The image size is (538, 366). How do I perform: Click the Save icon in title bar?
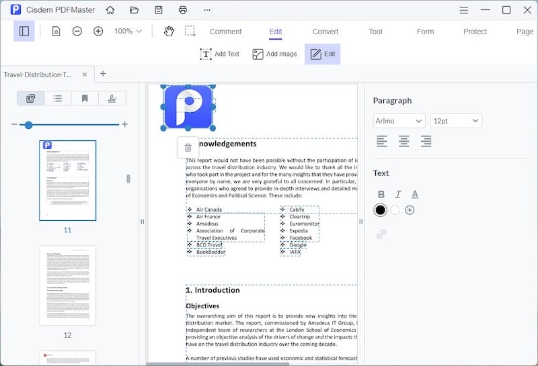point(159,10)
